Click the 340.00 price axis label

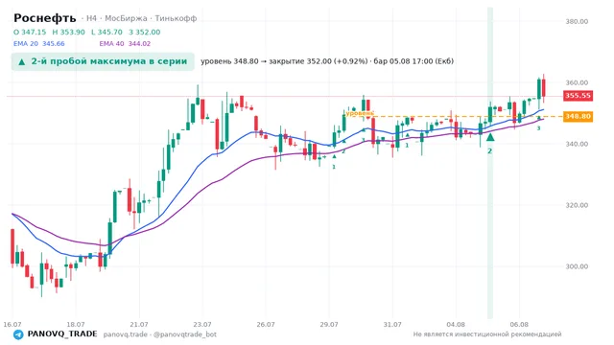point(577,144)
